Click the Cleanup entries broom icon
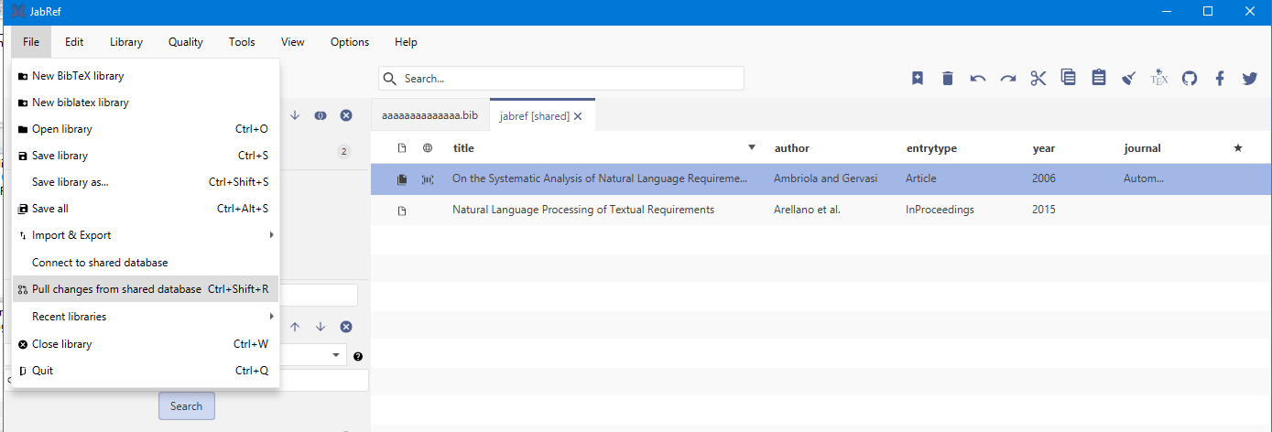Screen dimensions: 1272x432 pos(1129,79)
